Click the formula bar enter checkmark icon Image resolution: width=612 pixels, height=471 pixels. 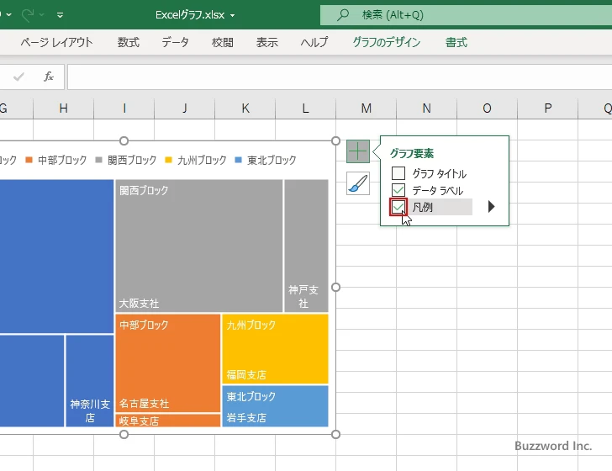18,77
